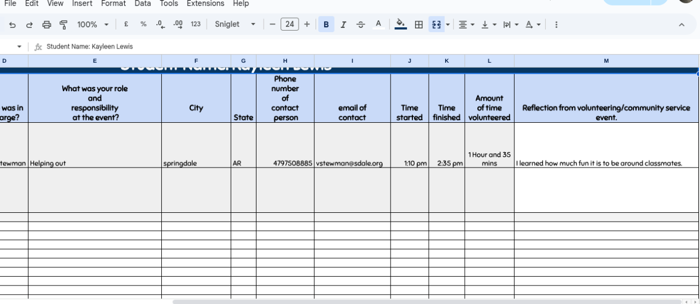
Task: Open the Sniglet font dropdown
Action: pyautogui.click(x=235, y=25)
